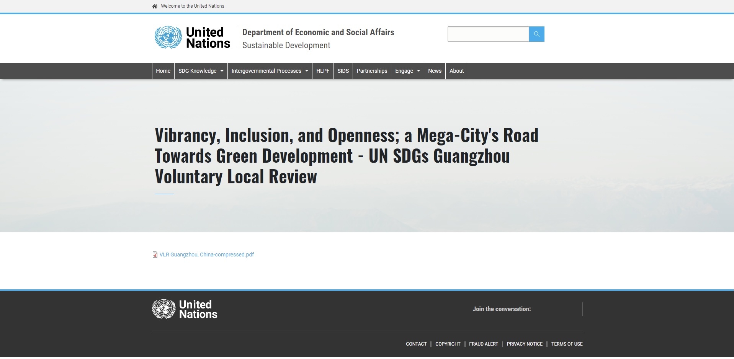
Task: Click the United Nations header wordmark
Action: pos(208,38)
